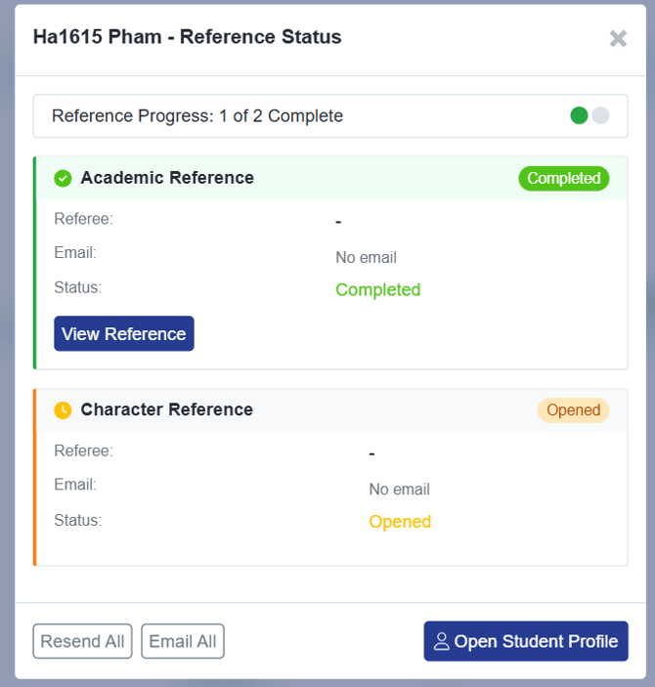Close the Reference Status dialog
Viewport: 655px width, 687px height.
pyautogui.click(x=618, y=38)
